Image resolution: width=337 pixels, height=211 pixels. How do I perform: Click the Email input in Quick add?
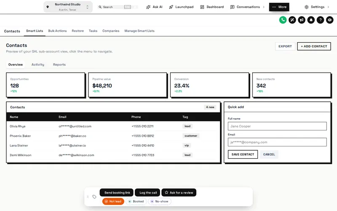click(277, 142)
